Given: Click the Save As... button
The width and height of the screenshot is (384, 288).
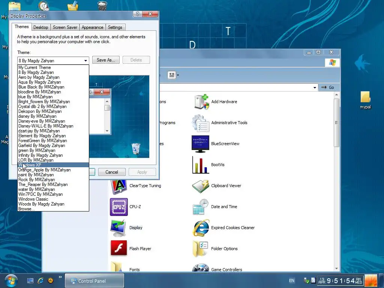Looking at the screenshot, I should tap(106, 60).
